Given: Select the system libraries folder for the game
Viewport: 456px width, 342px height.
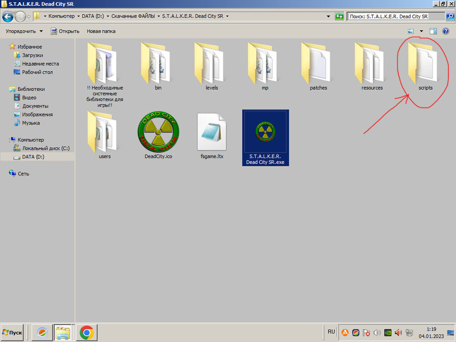Looking at the screenshot, I should point(104,75).
